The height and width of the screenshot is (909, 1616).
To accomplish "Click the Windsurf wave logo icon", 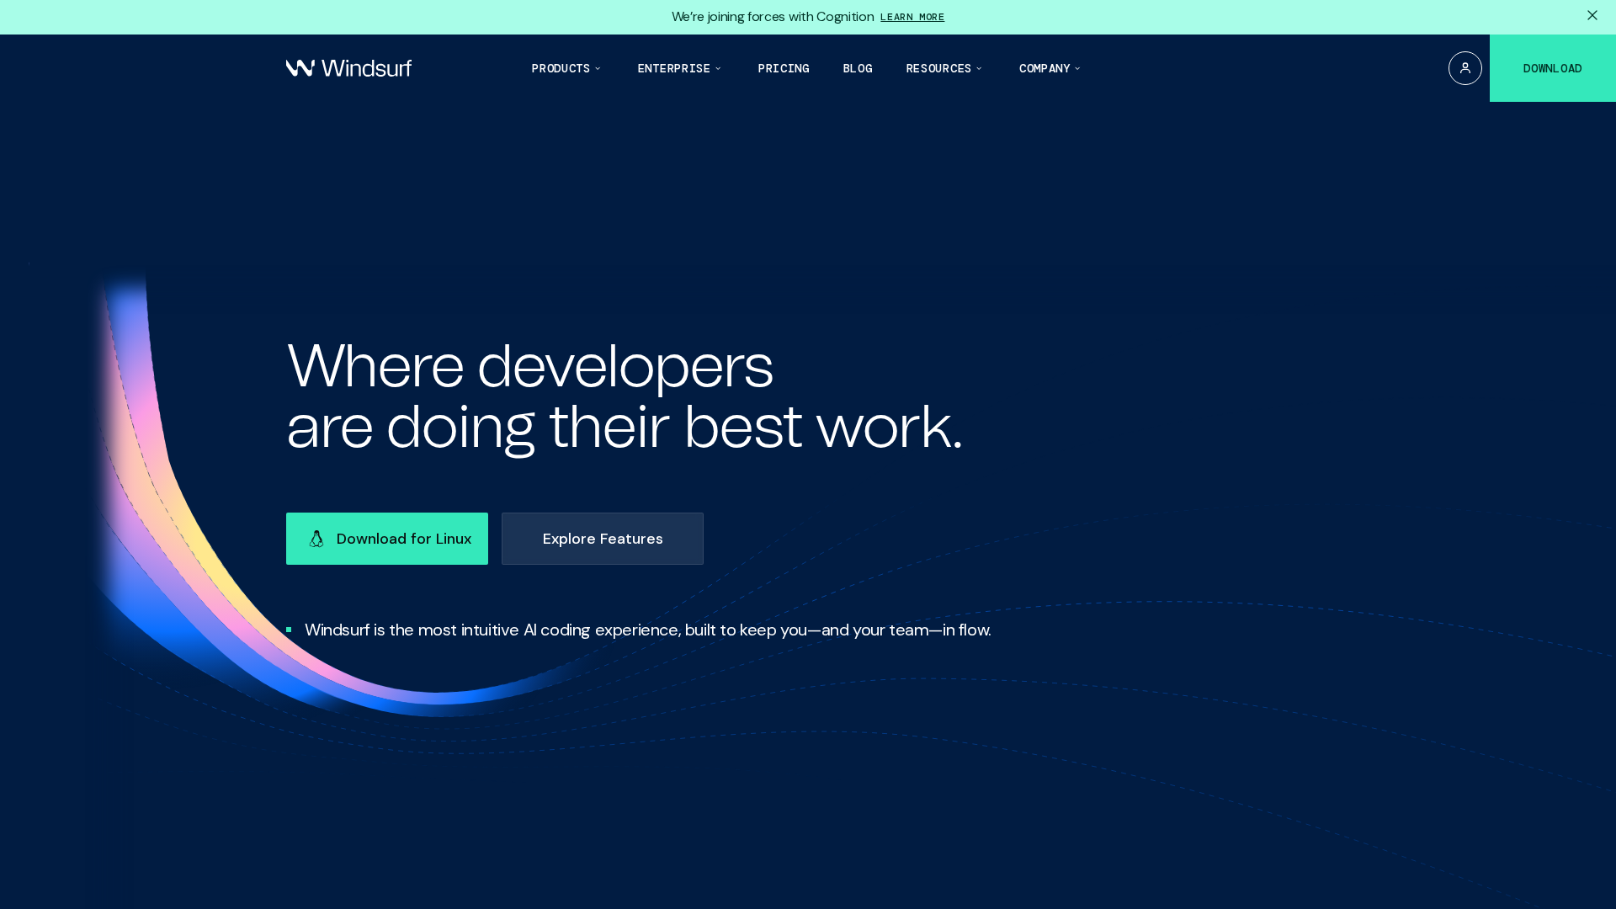I will (x=300, y=67).
